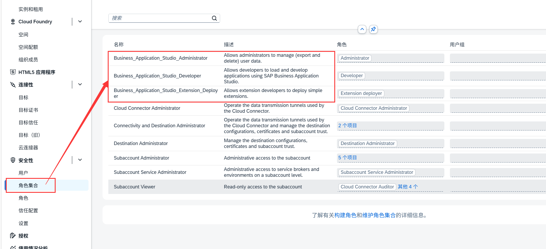This screenshot has height=249, width=546.
Task: Click the 名称 column header
Action: point(119,45)
